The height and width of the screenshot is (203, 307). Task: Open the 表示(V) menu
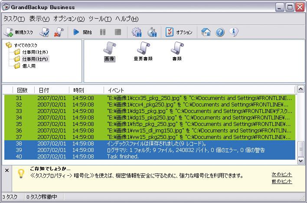pyautogui.click(x=39, y=19)
